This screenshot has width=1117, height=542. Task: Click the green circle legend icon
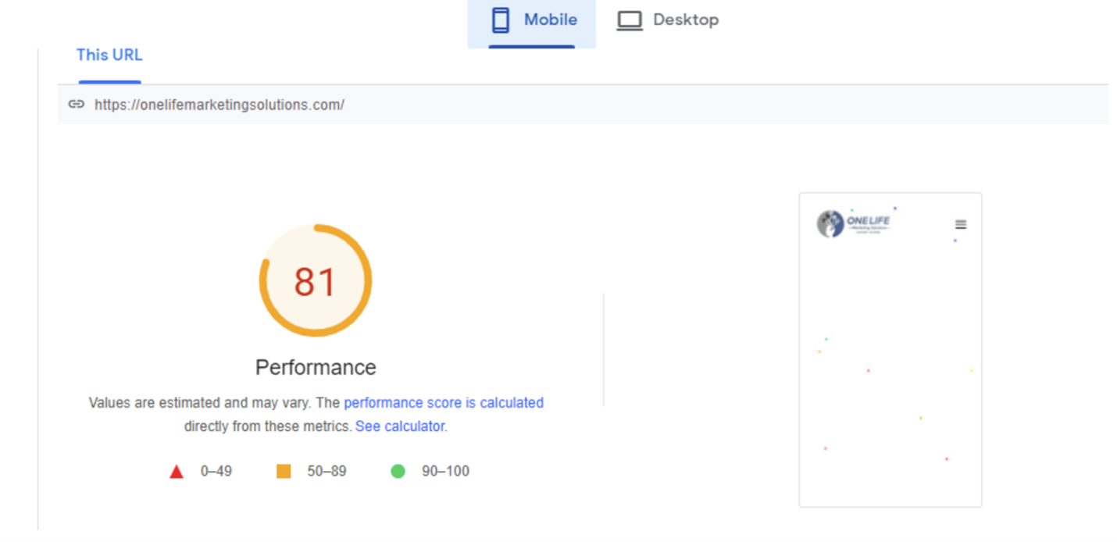pyautogui.click(x=398, y=471)
